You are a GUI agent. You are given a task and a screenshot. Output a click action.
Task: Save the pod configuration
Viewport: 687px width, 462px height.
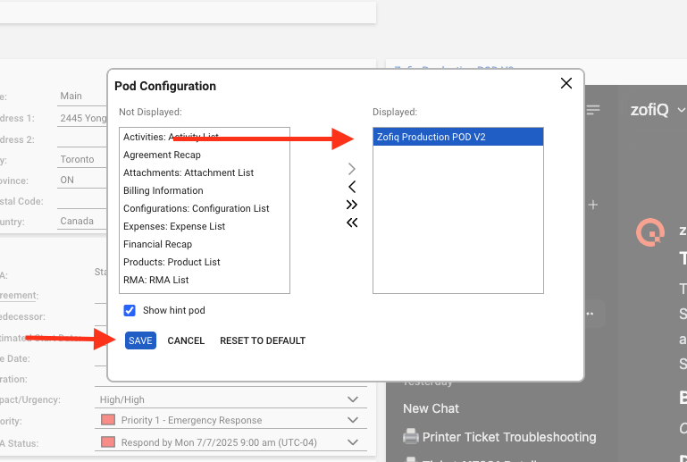(x=140, y=340)
